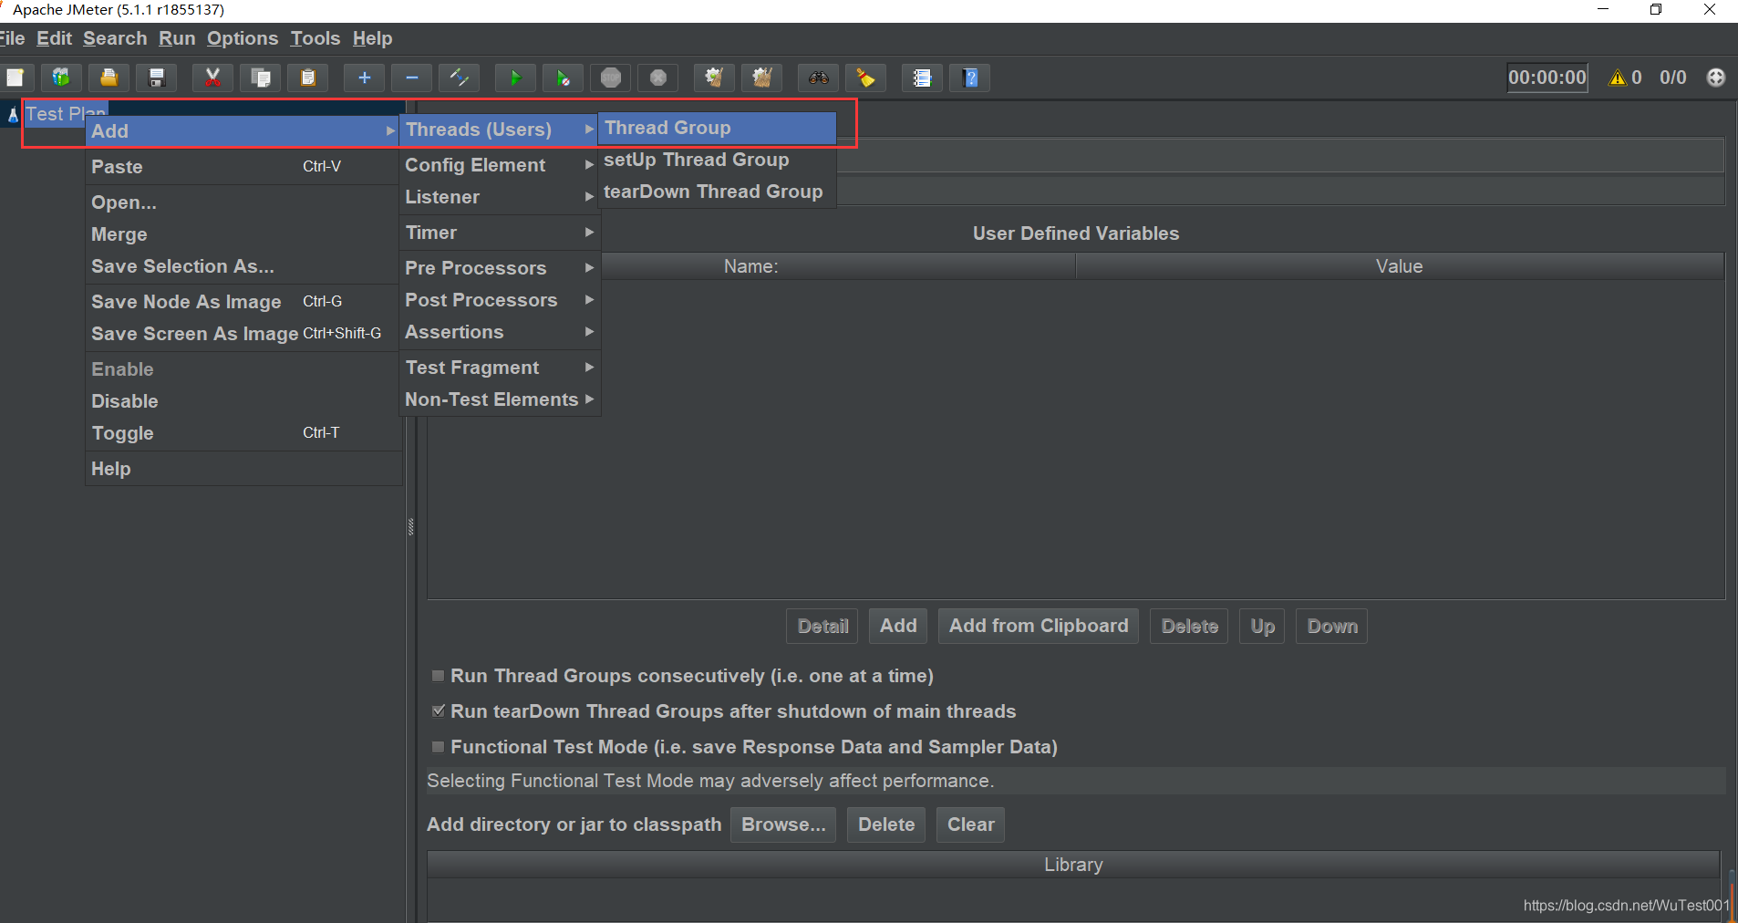Expand the Listener submenu
The height and width of the screenshot is (923, 1738).
[500, 197]
